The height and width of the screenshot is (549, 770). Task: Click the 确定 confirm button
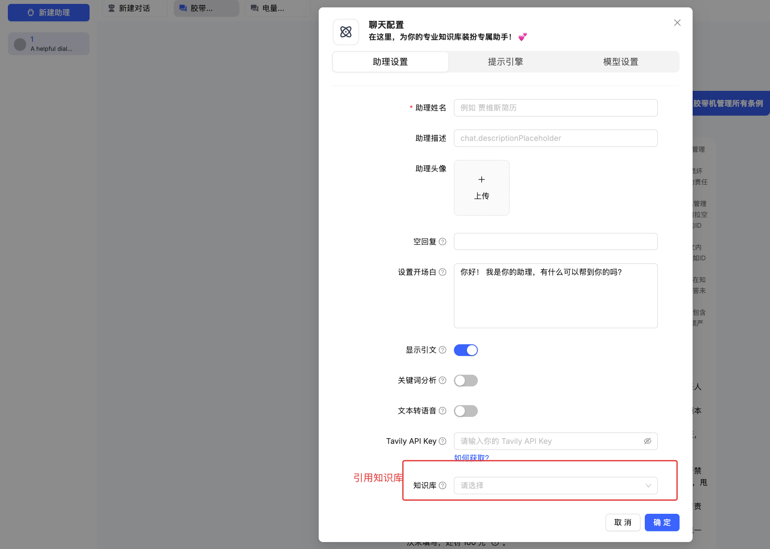662,522
